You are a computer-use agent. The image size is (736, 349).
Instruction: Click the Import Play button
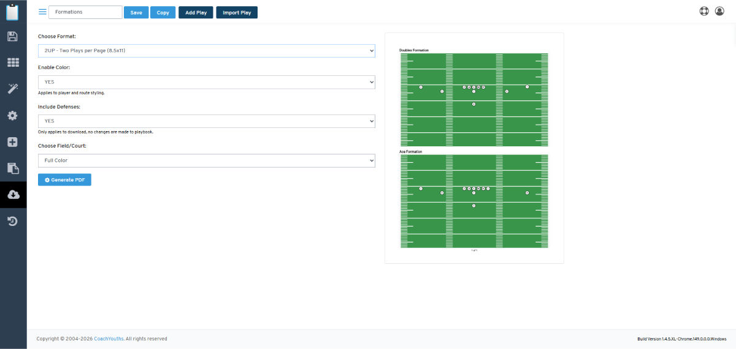[237, 12]
